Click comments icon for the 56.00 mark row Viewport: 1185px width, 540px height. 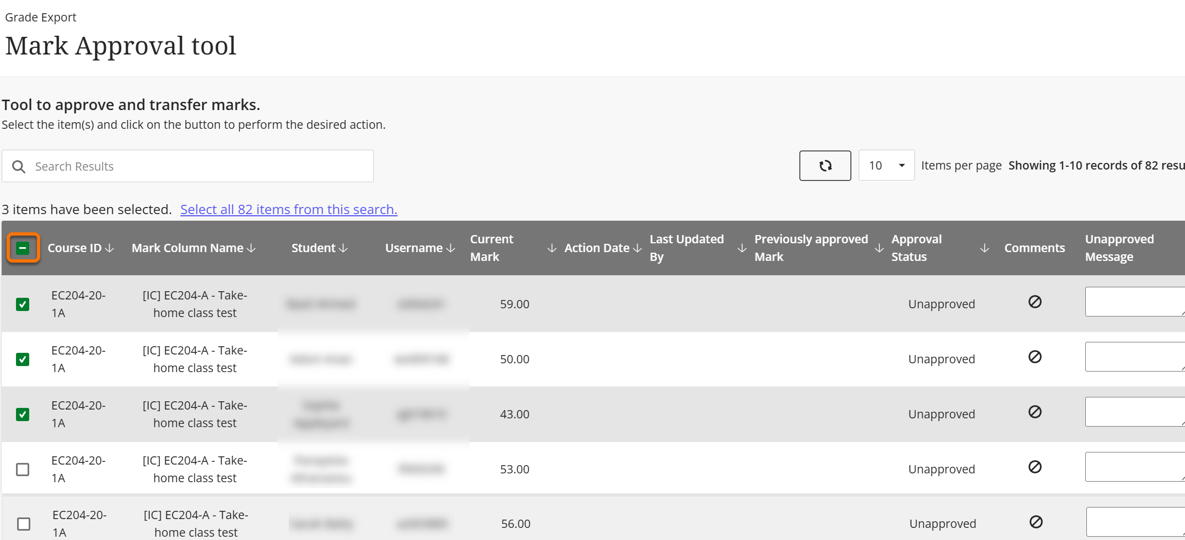pos(1036,522)
